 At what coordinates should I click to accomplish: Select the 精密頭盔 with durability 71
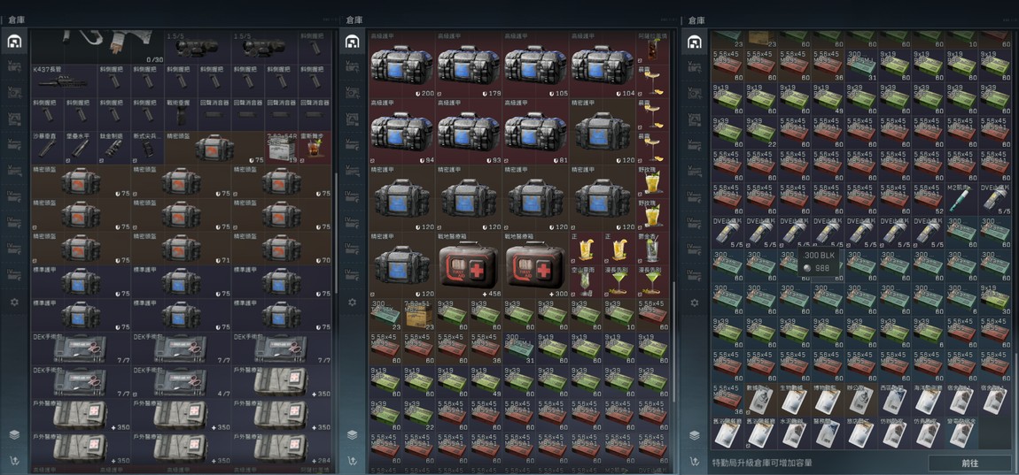tap(182, 249)
